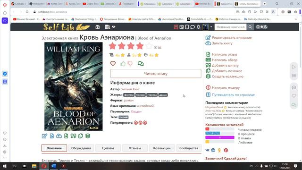The height and width of the screenshot is (170, 302).
Task: Open Windows Start menu
Action: tap(5, 166)
